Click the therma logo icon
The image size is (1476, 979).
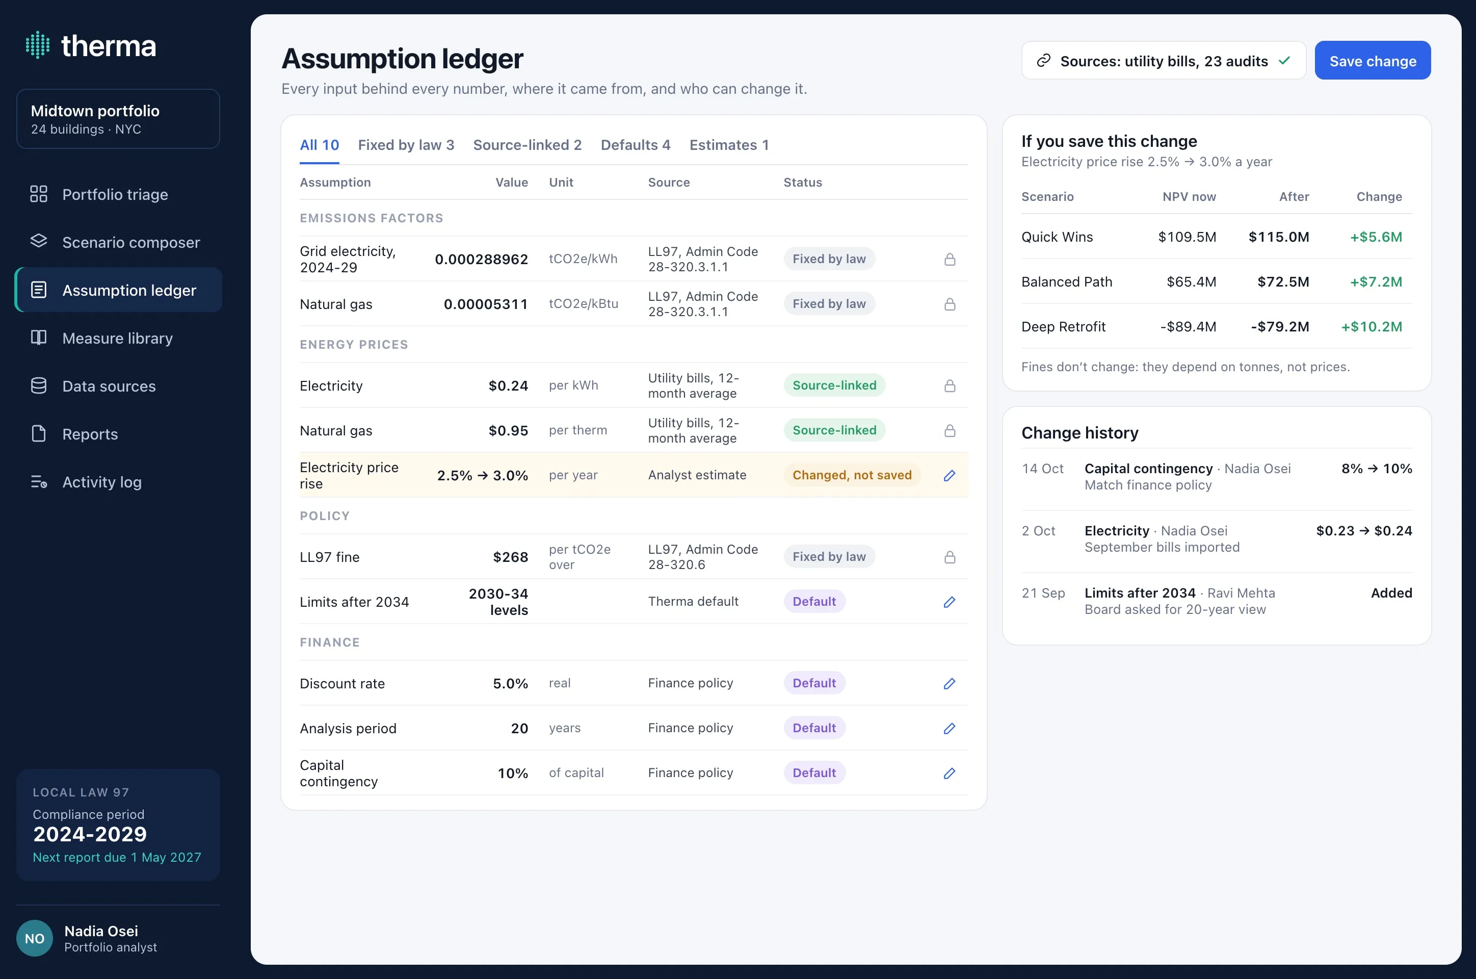pyautogui.click(x=37, y=45)
